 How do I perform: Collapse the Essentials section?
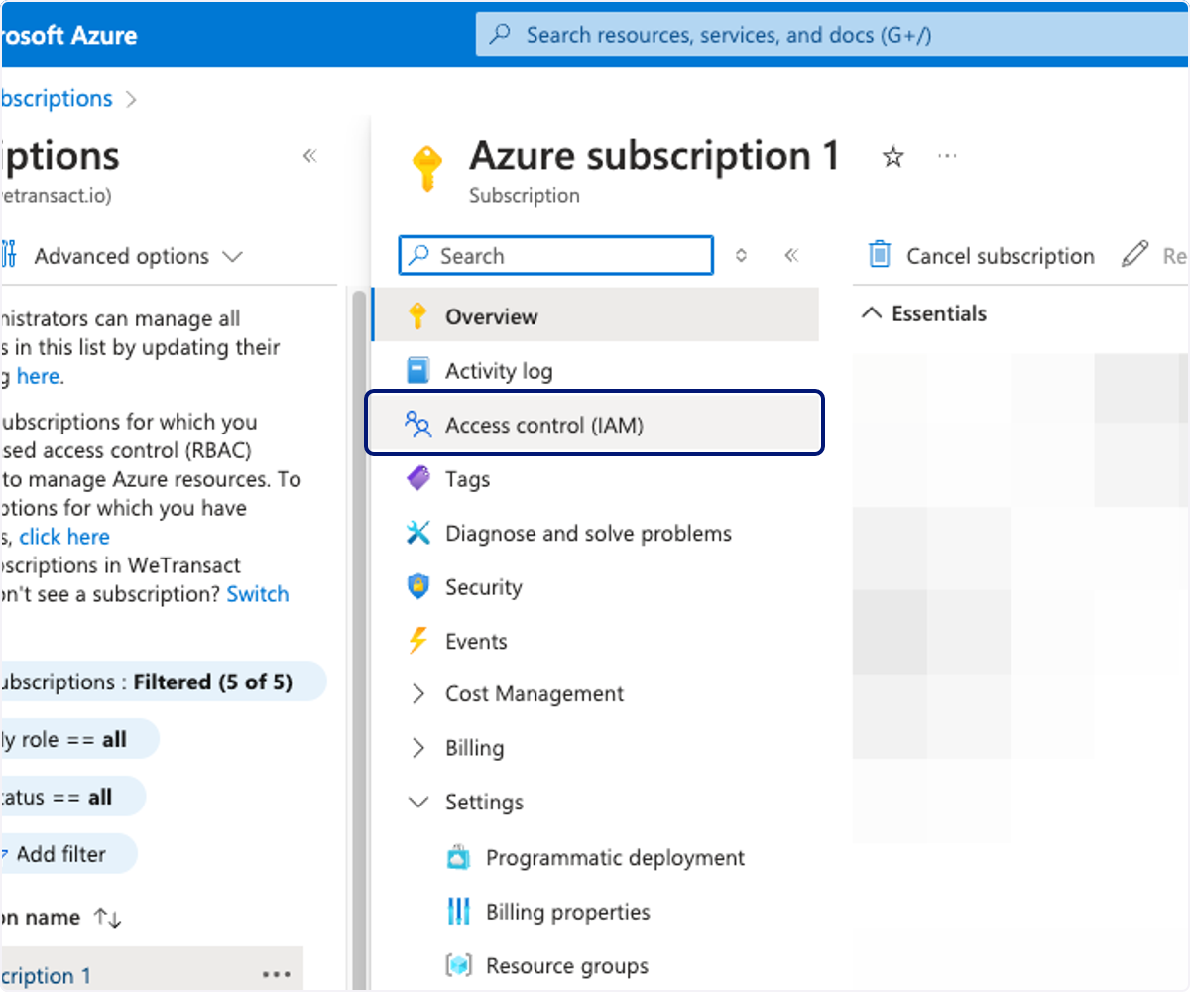coord(872,313)
